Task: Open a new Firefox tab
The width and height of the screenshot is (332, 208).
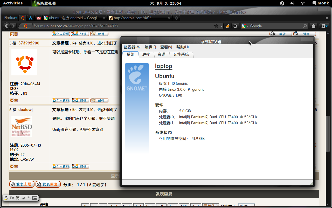Action: 176,18
